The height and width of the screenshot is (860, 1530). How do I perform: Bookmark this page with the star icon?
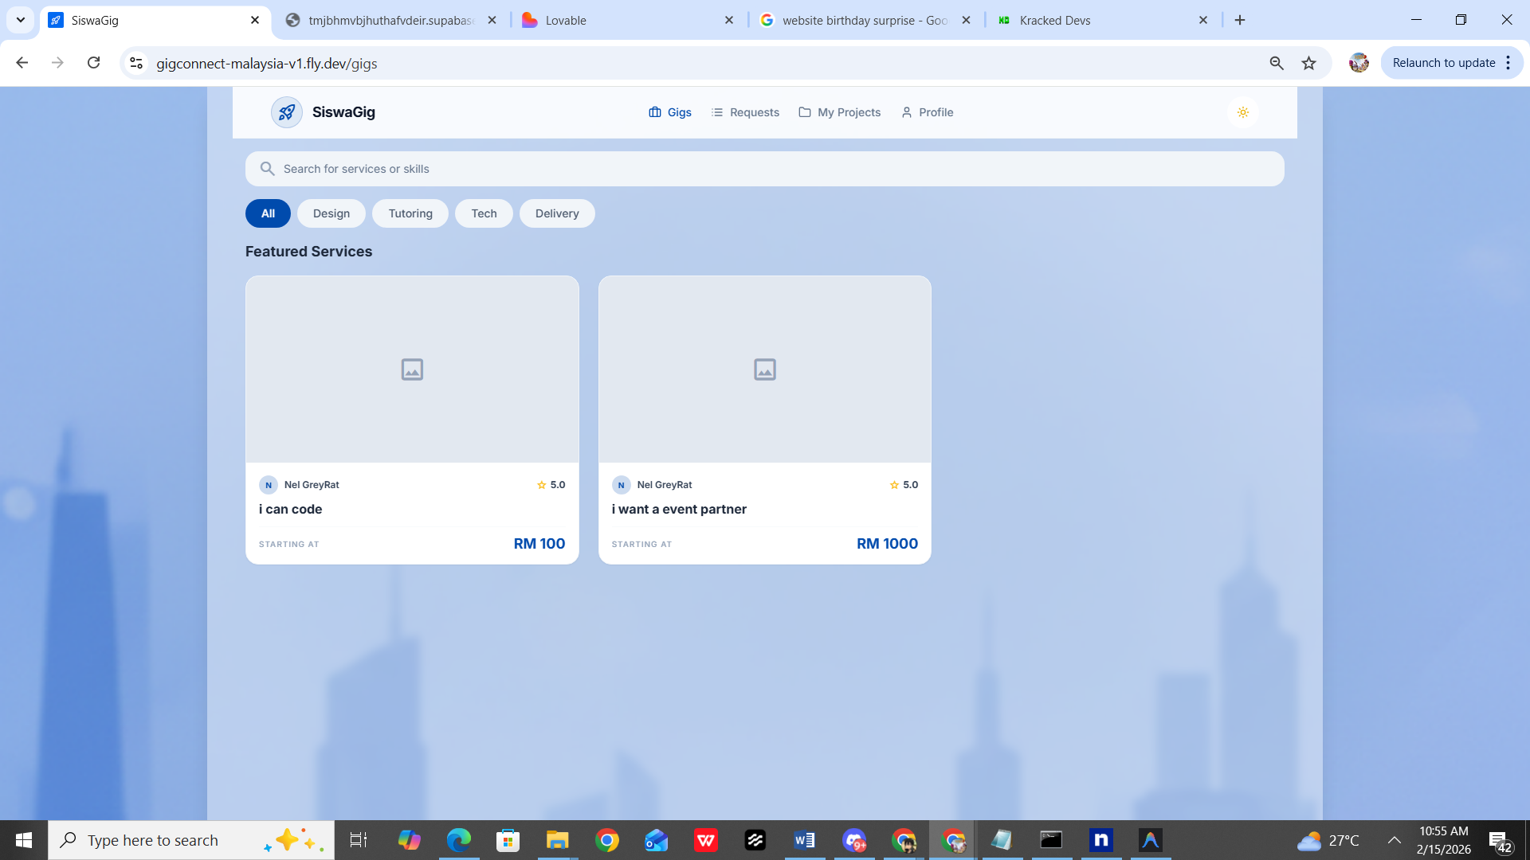tap(1308, 63)
